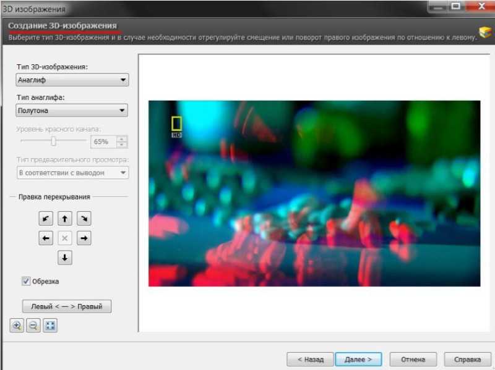
Task: Cancel the wizard with Отмена
Action: (413, 359)
